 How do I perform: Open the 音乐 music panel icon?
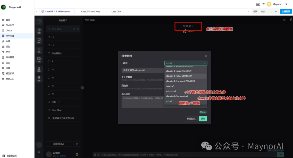pos(39,50)
